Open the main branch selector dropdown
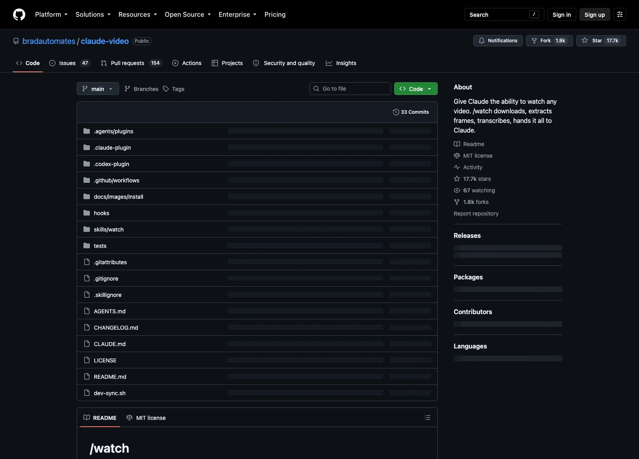This screenshot has height=459, width=639. click(x=98, y=89)
